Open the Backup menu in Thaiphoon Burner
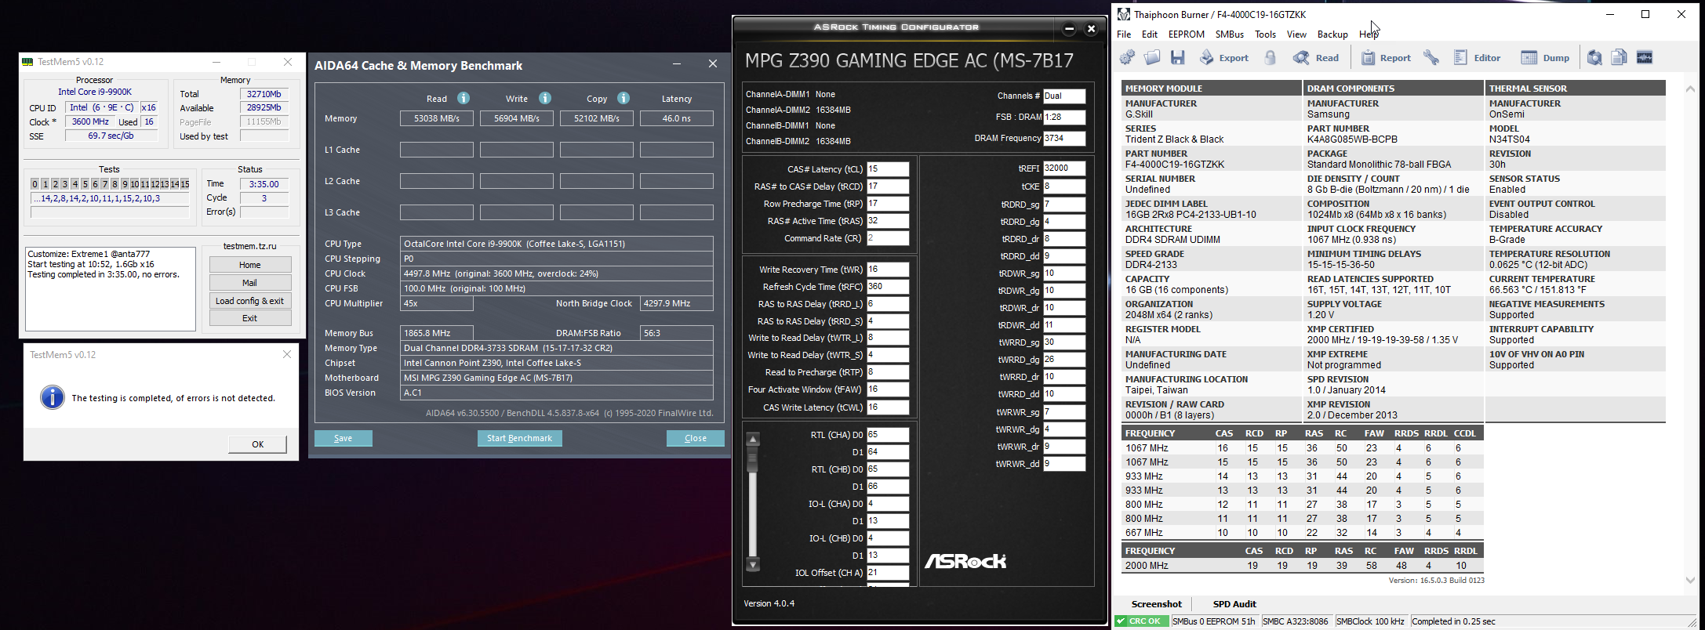Screen dimensions: 1705x630 click(x=1332, y=34)
